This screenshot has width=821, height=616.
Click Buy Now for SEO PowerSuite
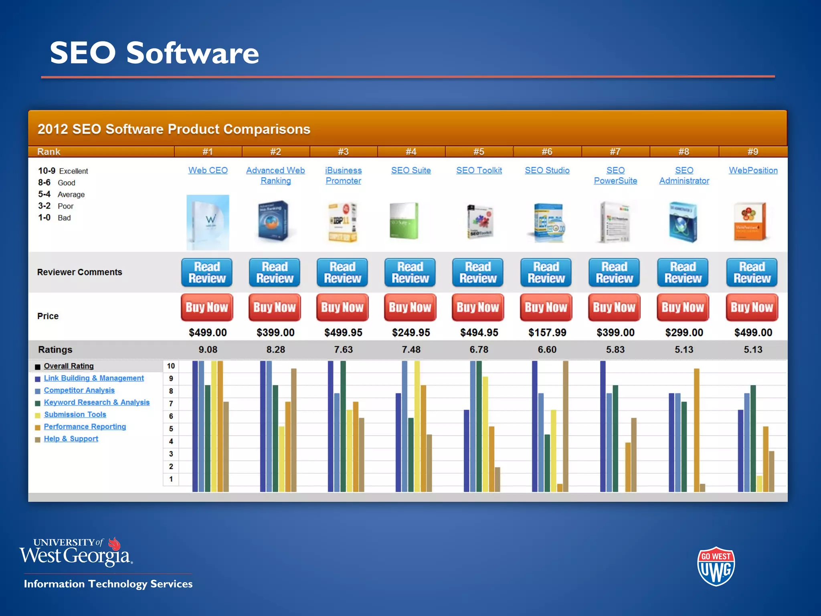(614, 308)
